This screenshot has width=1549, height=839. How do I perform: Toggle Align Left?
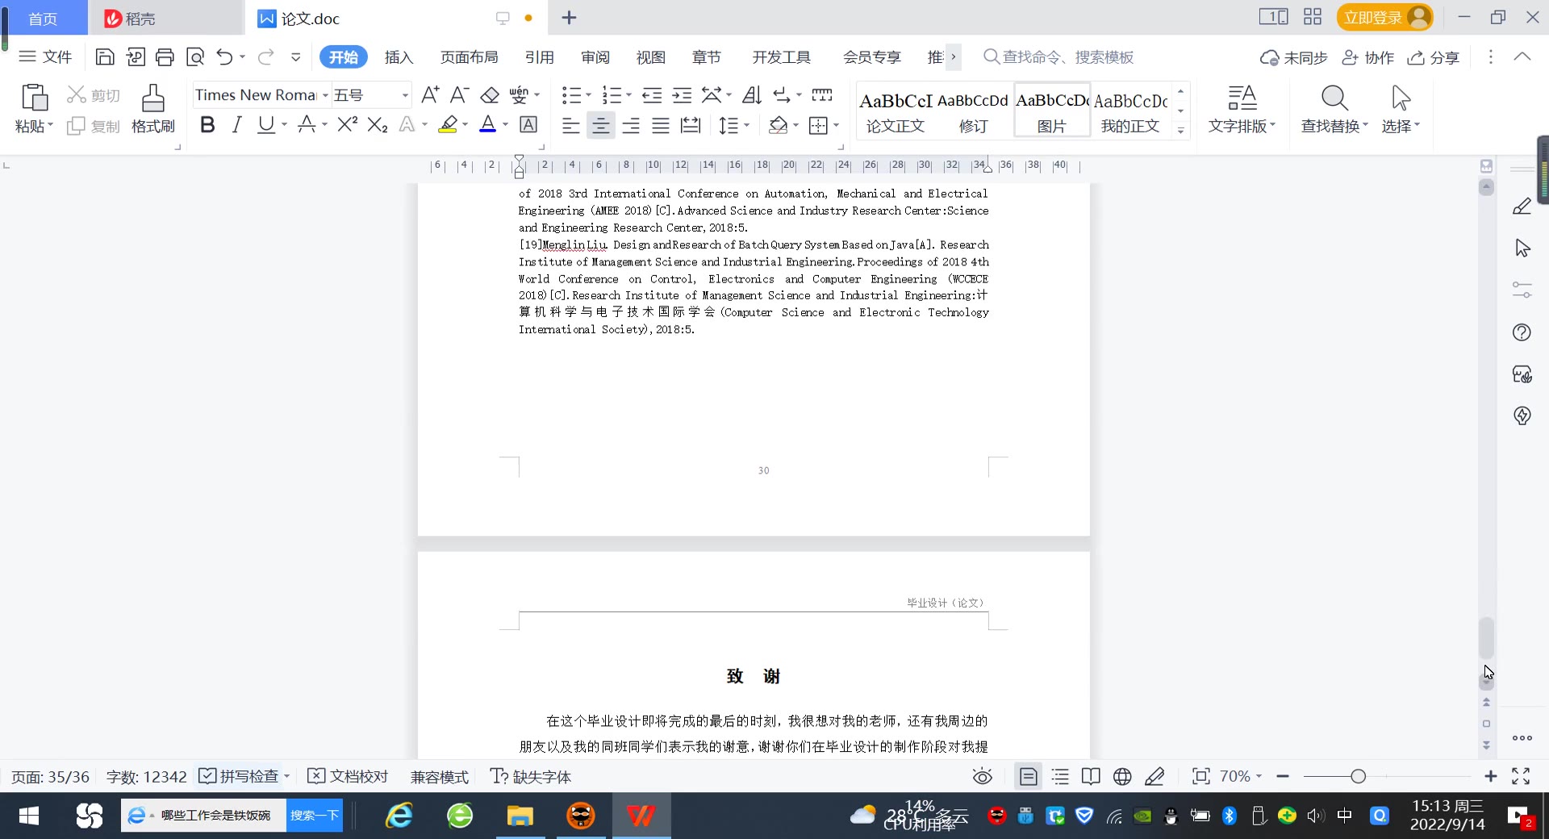pos(570,125)
